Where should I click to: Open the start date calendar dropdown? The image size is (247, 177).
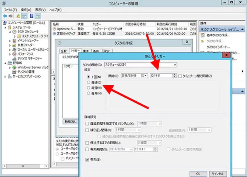[x=146, y=76]
